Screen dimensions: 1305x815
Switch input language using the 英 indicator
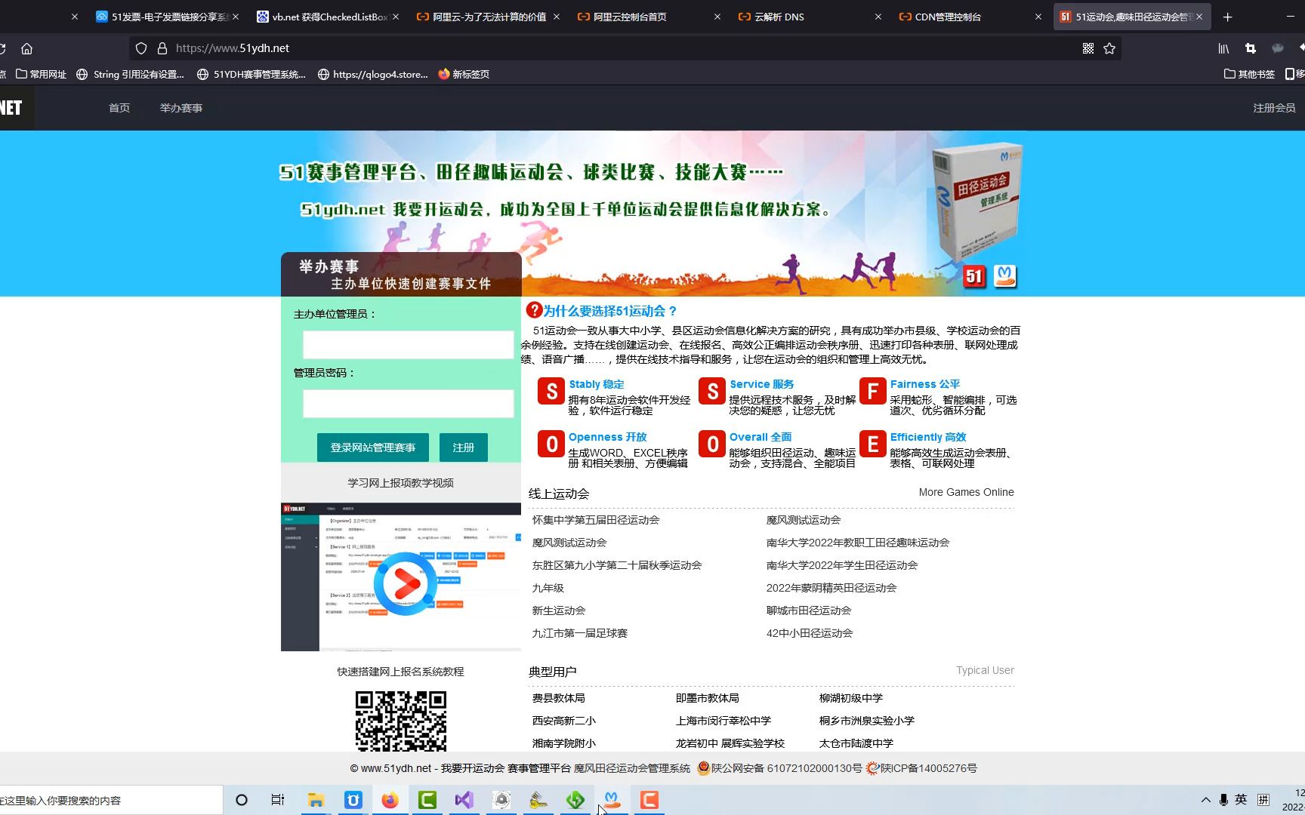click(1241, 799)
